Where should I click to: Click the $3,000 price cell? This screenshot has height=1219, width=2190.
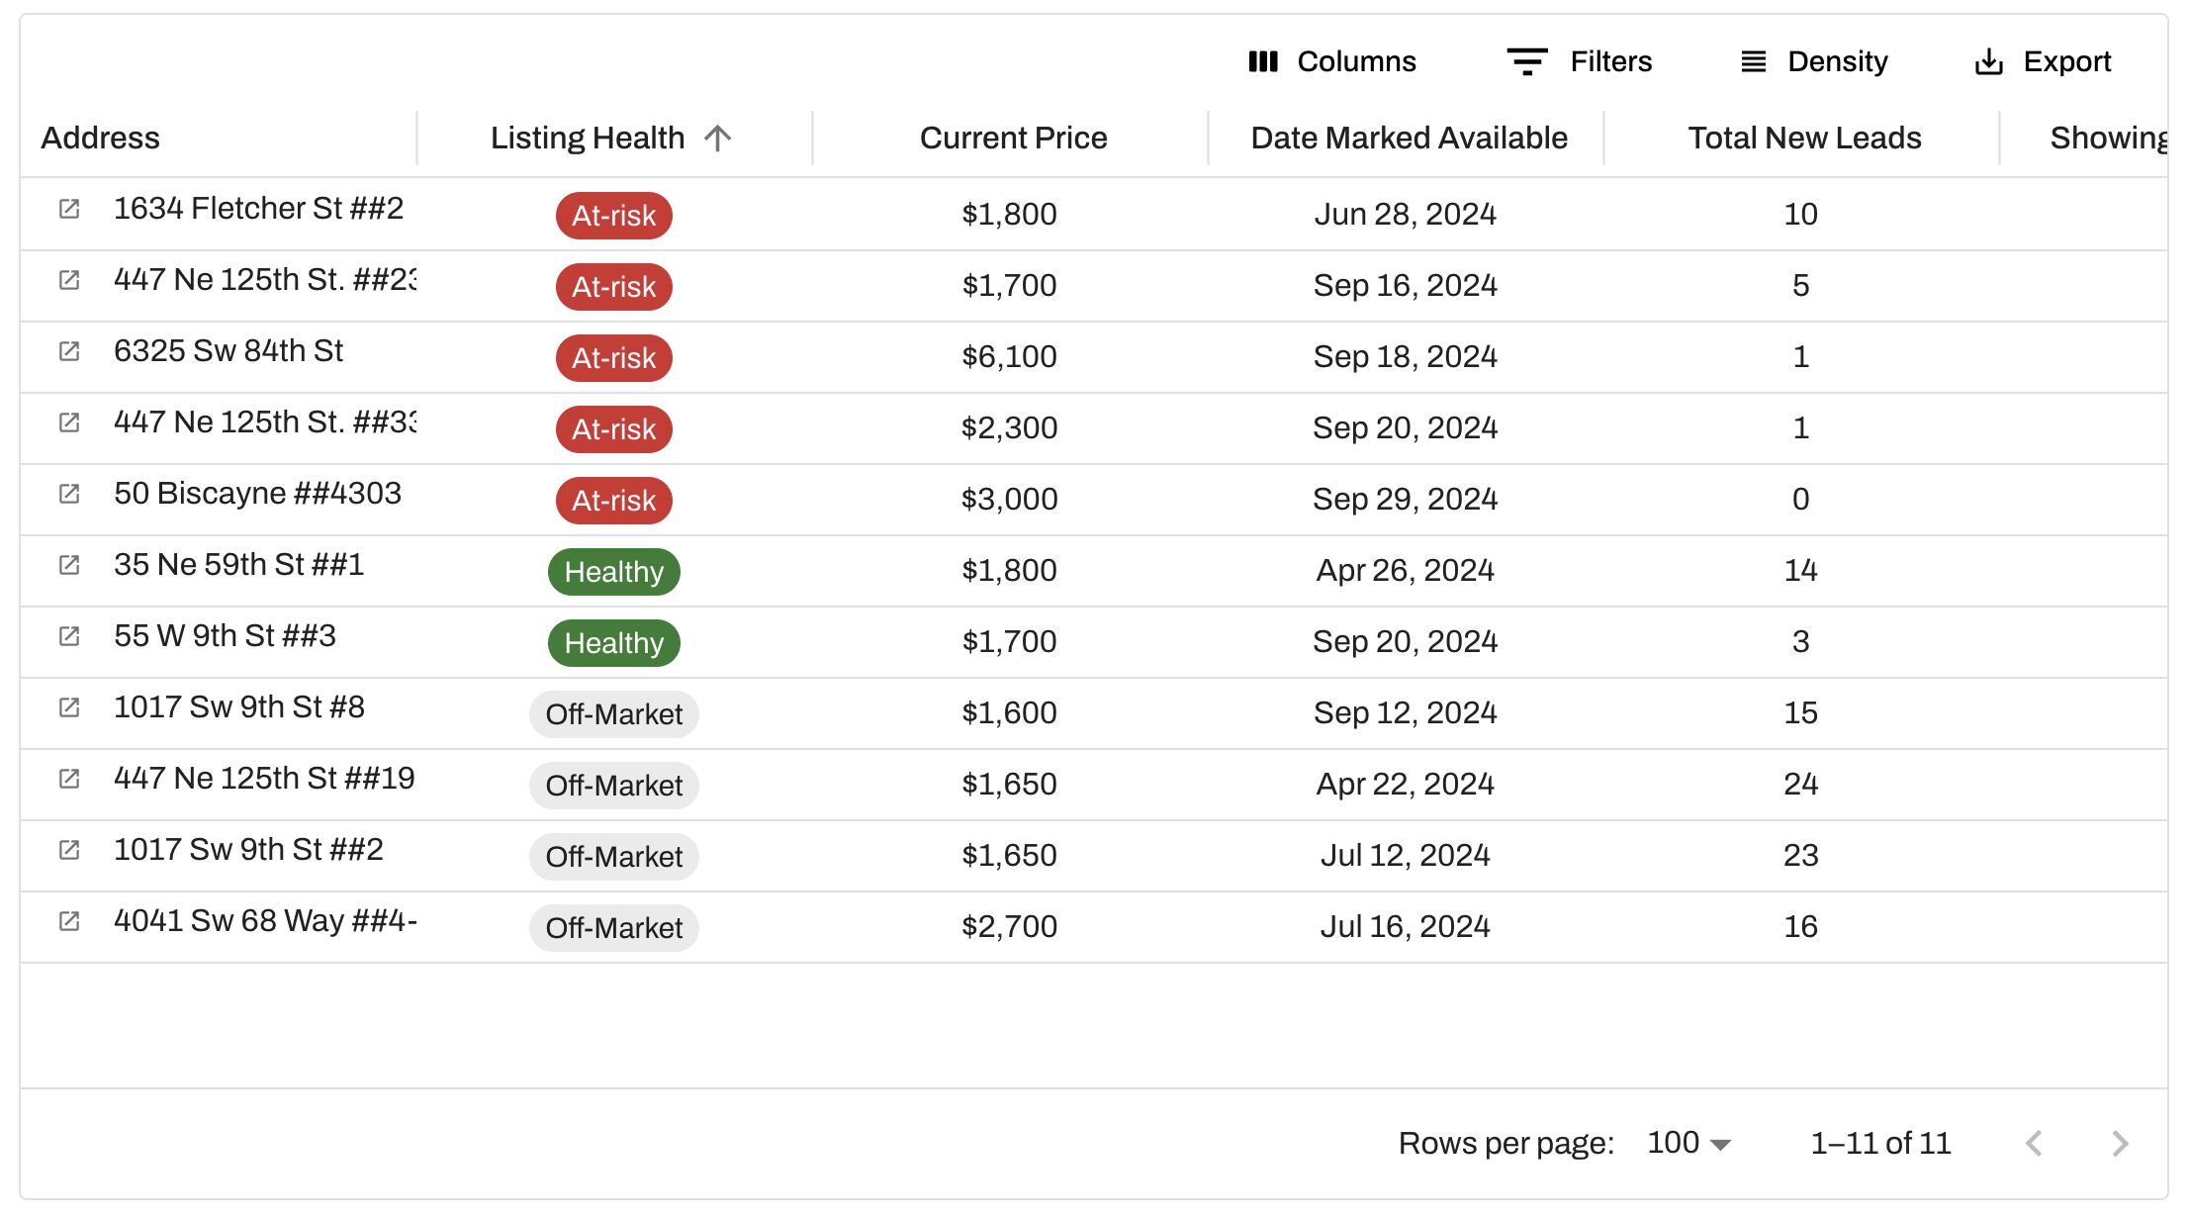pos(1009,500)
